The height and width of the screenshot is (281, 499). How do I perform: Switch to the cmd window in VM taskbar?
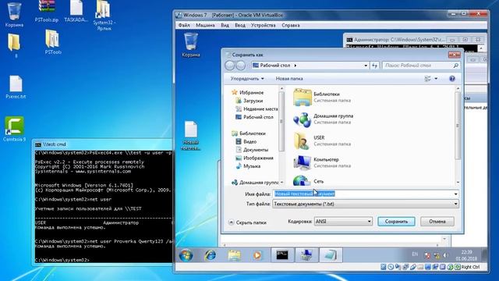(x=282, y=255)
